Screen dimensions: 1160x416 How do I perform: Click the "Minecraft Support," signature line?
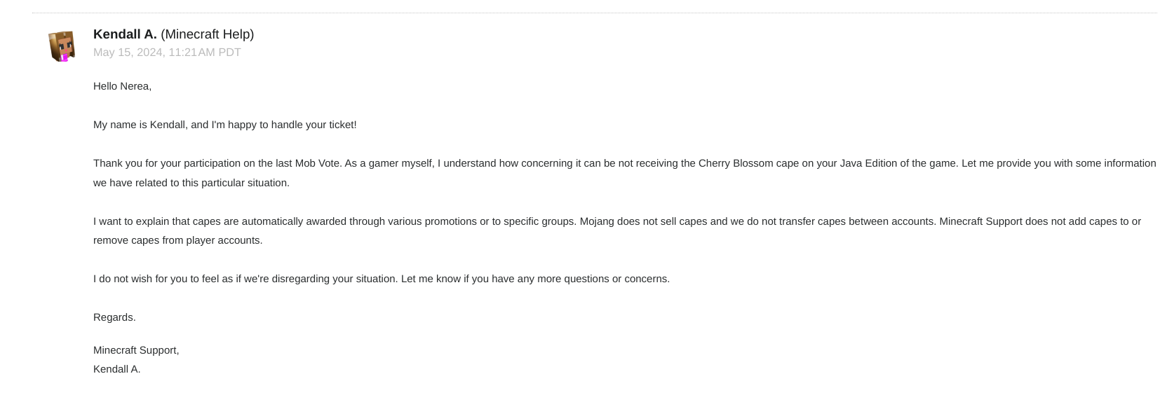tap(136, 350)
